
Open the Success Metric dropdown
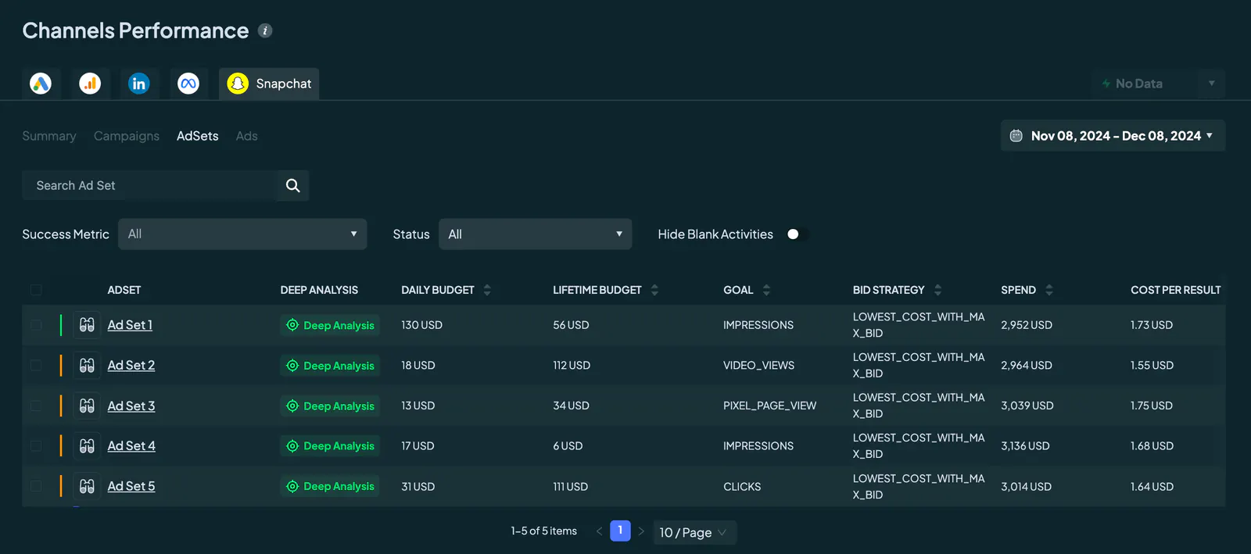242,234
